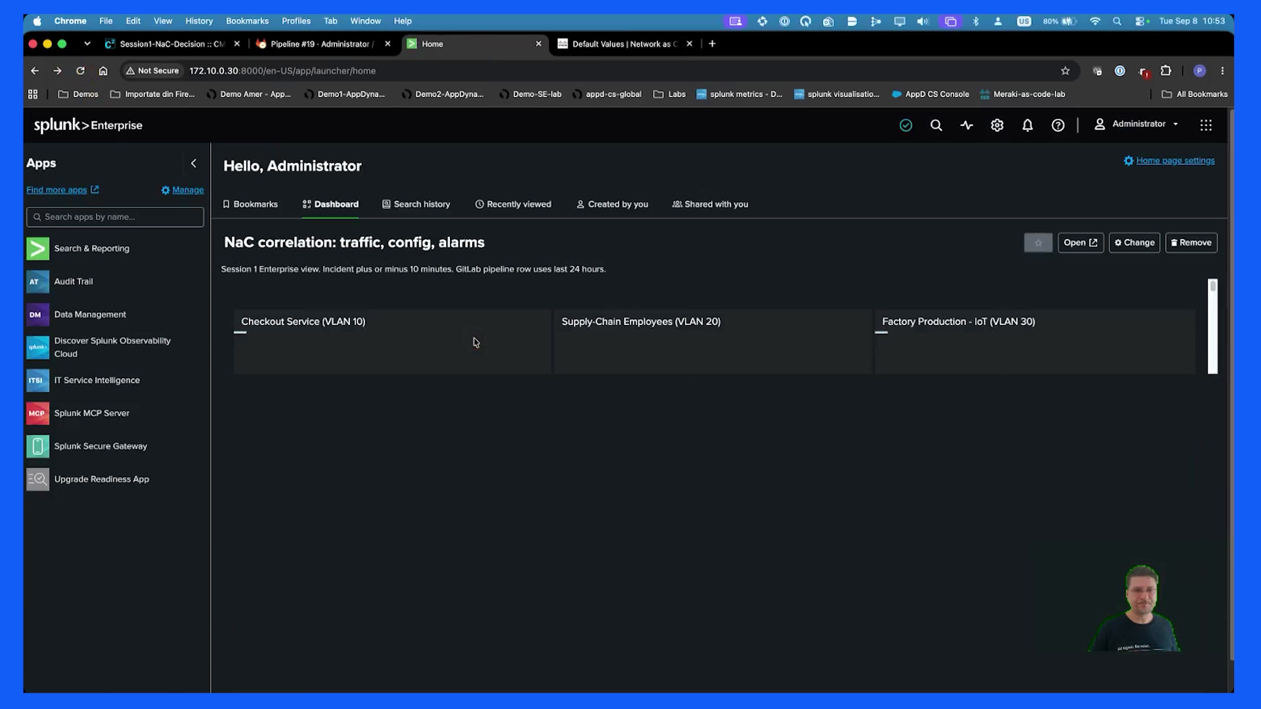This screenshot has height=709, width=1261.
Task: Switch to the Shared with you tab
Action: point(711,204)
